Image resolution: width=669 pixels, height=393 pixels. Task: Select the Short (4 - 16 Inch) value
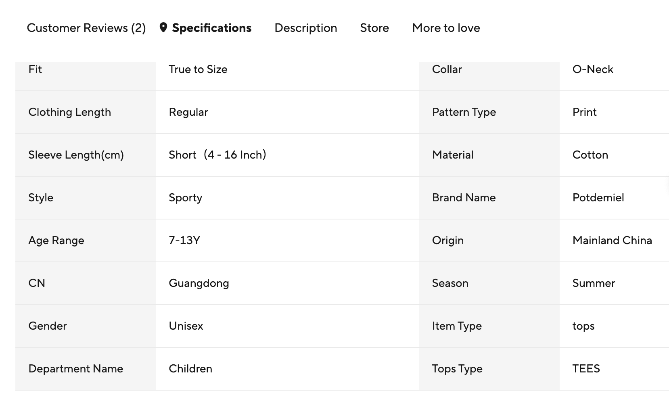[217, 155]
